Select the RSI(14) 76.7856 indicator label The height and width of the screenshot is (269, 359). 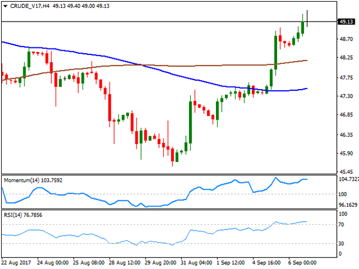click(23, 215)
